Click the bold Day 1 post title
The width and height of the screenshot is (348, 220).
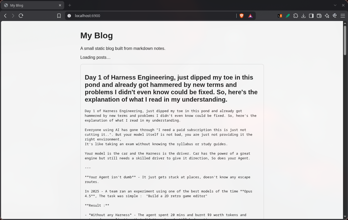point(171,88)
